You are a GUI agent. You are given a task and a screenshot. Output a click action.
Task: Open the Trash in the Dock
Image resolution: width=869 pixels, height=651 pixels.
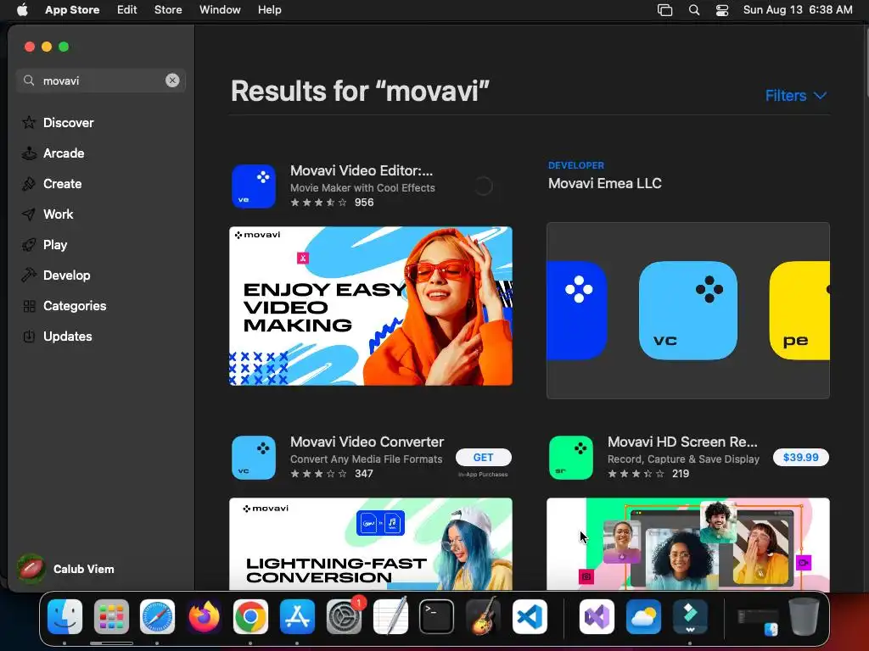point(804,616)
